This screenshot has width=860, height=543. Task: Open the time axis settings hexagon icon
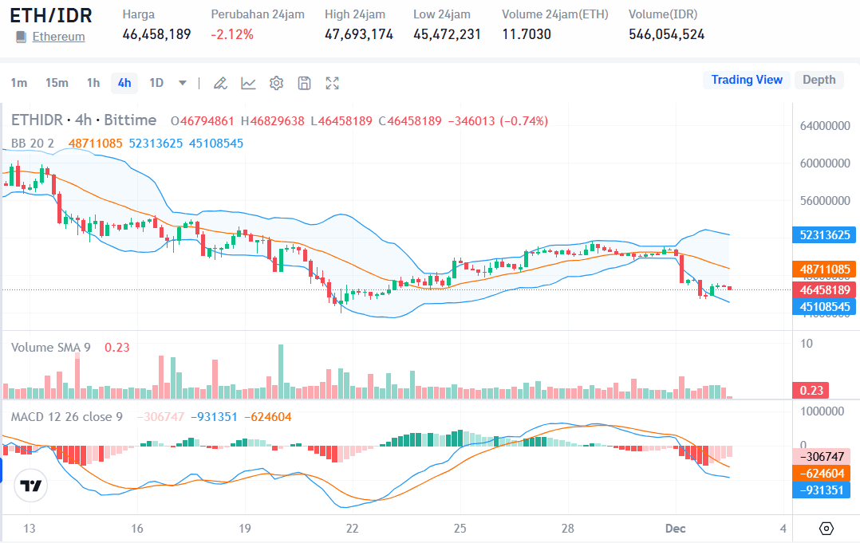826,528
